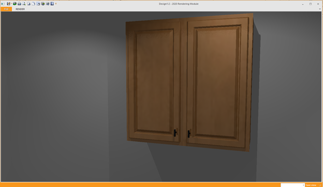Open the saved views combo box

292,185
